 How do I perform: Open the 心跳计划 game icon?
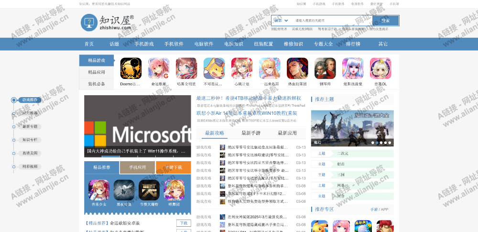[242, 68]
